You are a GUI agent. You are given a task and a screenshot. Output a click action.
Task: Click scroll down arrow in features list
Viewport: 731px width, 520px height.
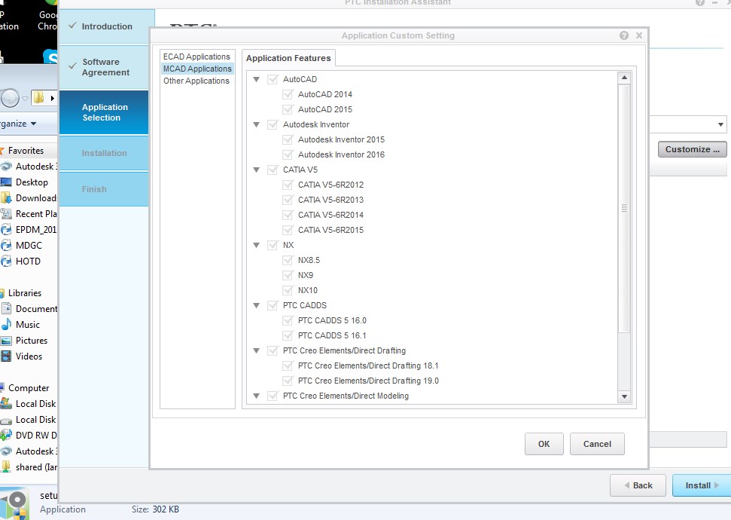tap(624, 396)
